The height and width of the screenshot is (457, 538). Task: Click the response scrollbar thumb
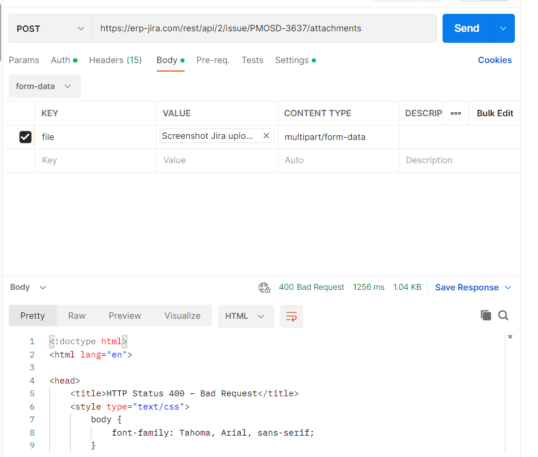[510, 337]
